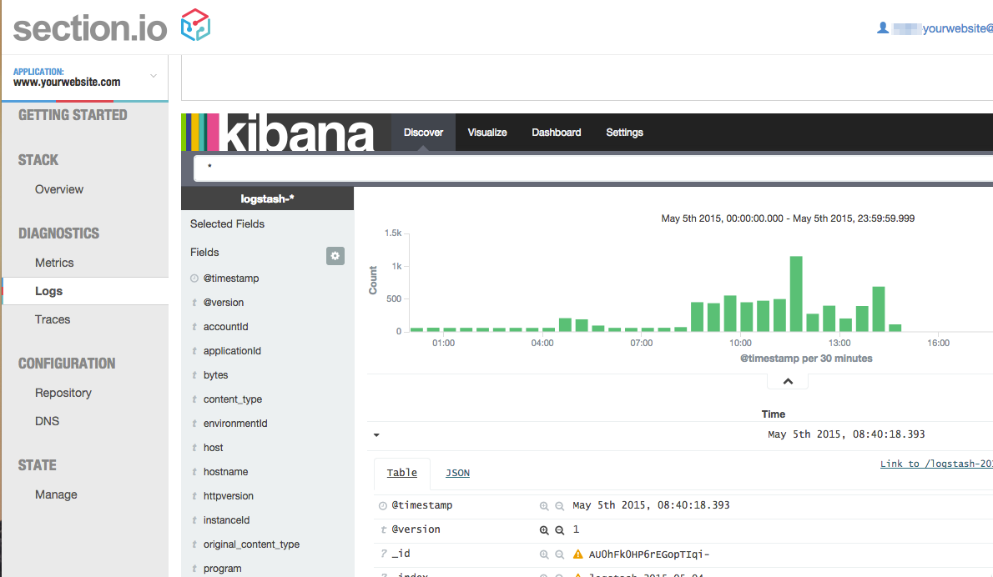
Task: Click the Time column header
Action: pyautogui.click(x=774, y=414)
